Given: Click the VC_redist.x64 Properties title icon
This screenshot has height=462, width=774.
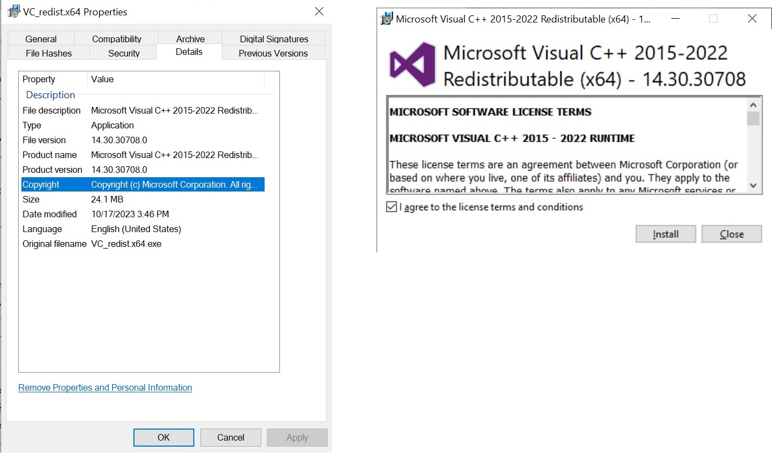Looking at the screenshot, I should (x=14, y=12).
